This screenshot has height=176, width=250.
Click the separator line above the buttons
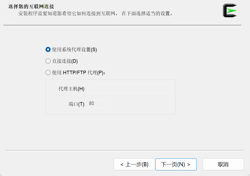[x=125, y=150]
